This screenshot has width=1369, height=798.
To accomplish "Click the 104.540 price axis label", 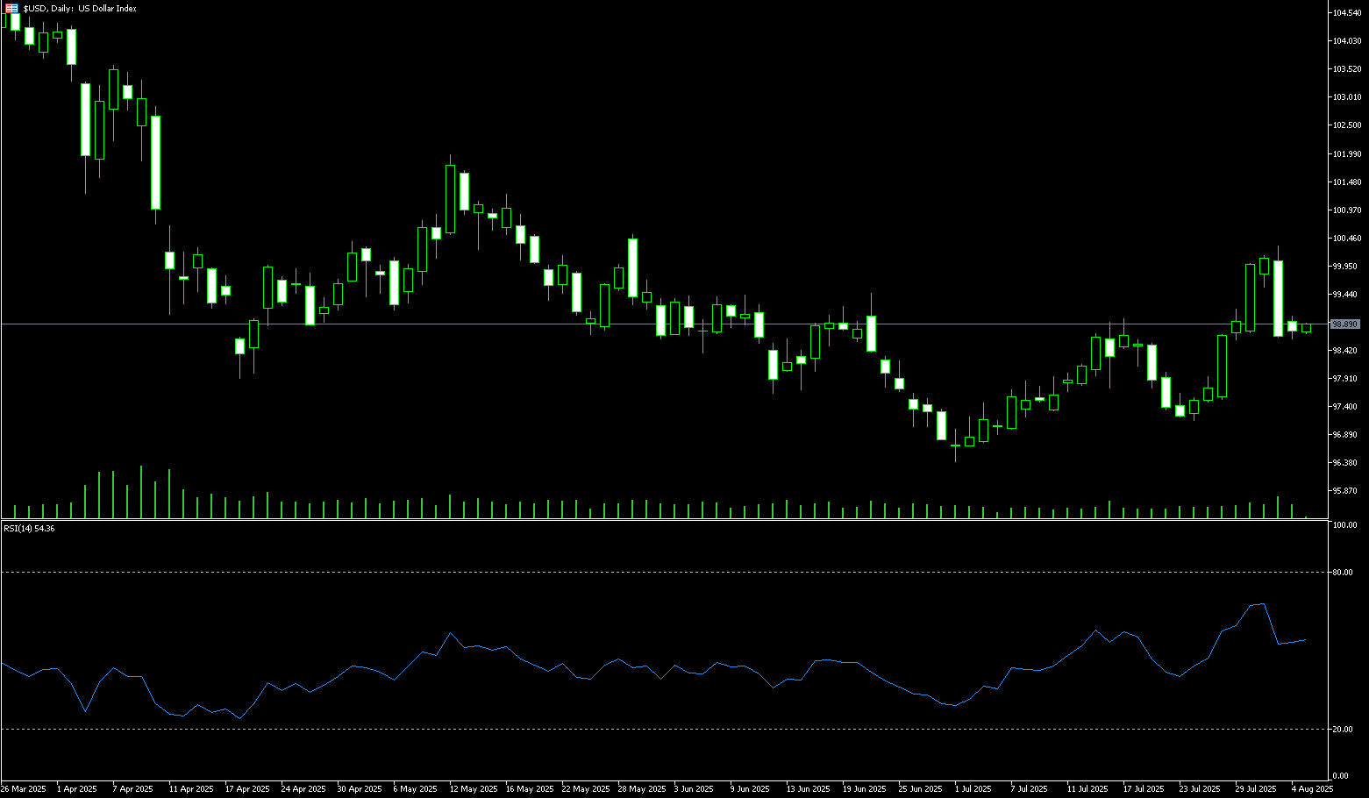I will click(x=1346, y=12).
